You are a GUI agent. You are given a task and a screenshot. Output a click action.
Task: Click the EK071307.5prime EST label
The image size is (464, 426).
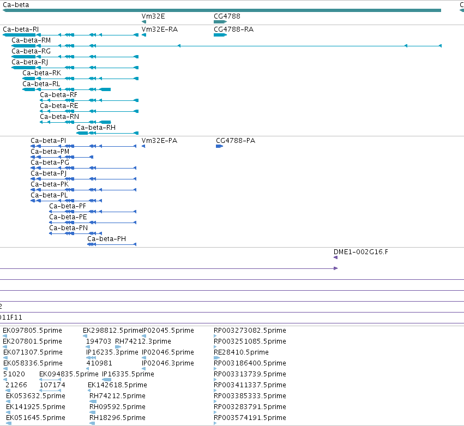click(33, 352)
